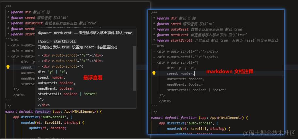Click 'v-auto-scroll="{' line in right editor
The image size is (298, 139).
176,62
